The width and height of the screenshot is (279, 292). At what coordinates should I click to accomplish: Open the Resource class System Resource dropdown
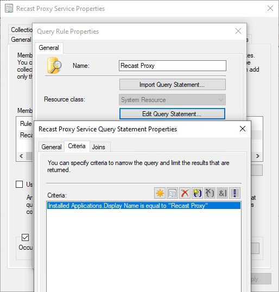pos(172,100)
